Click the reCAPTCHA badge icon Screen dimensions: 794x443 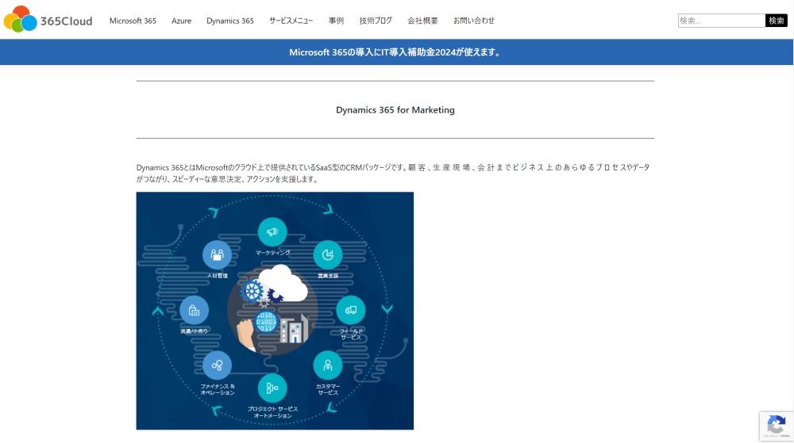(x=777, y=426)
